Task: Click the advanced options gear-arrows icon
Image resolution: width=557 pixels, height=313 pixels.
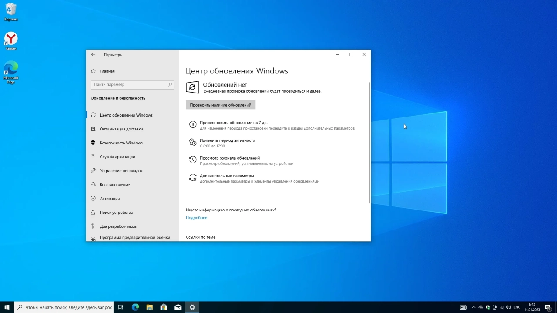Action: coord(193,177)
